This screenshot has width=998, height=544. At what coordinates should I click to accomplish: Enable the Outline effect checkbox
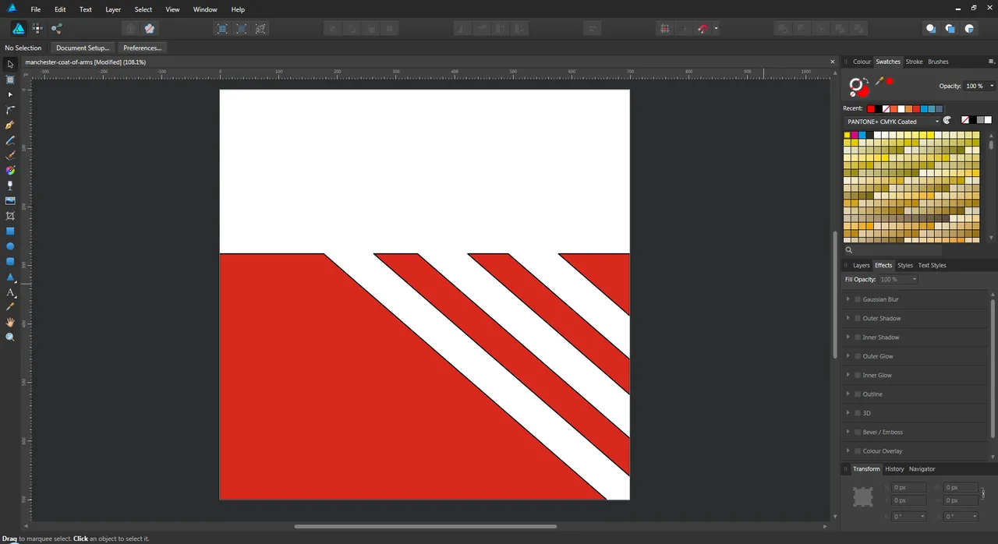(858, 394)
